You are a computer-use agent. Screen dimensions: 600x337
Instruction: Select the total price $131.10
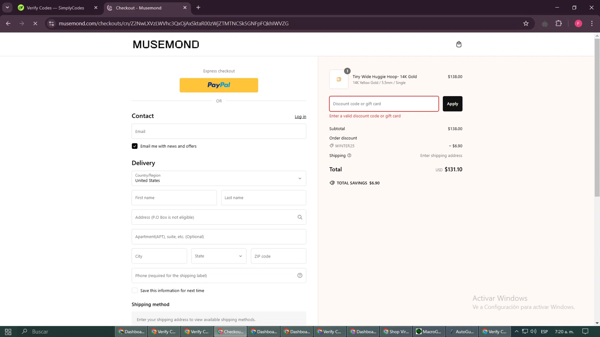point(454,169)
